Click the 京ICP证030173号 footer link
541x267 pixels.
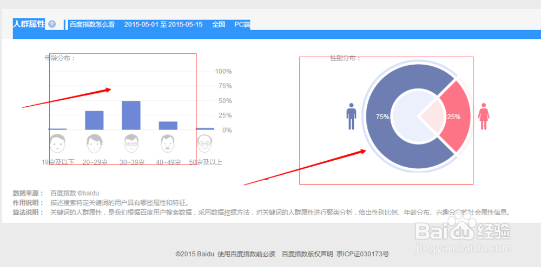click(x=362, y=254)
